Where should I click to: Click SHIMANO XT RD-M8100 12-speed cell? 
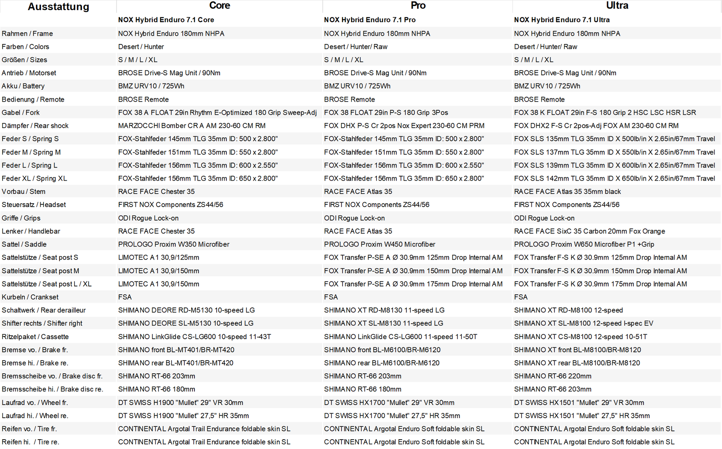569,310
